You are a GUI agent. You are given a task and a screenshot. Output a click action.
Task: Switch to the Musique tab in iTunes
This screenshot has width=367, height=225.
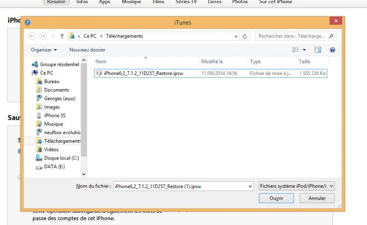click(131, 2)
